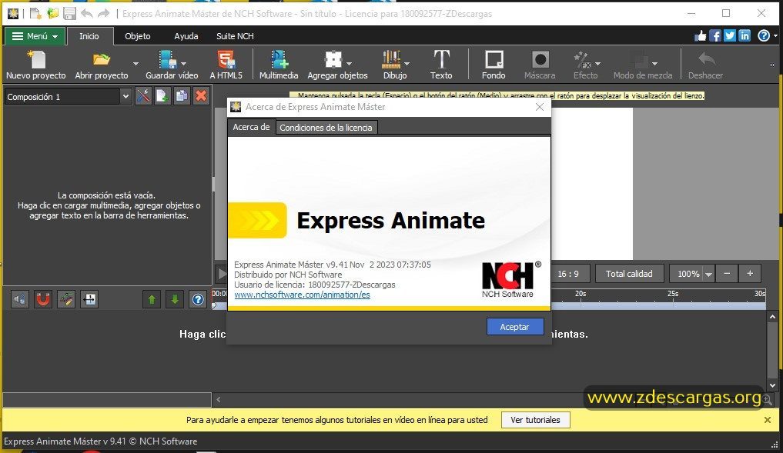Switch to the Objeto tab
The height and width of the screenshot is (453, 783).
(137, 36)
